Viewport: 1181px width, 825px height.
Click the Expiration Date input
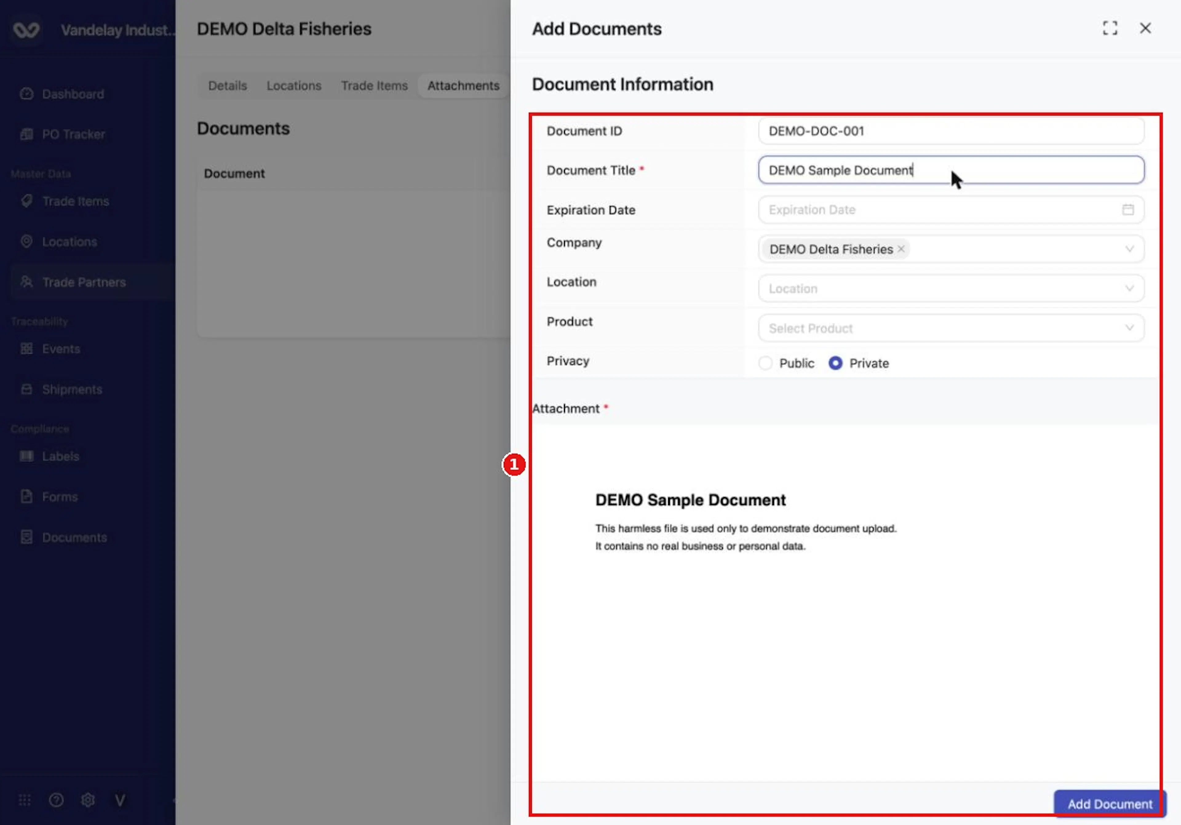tap(951, 210)
